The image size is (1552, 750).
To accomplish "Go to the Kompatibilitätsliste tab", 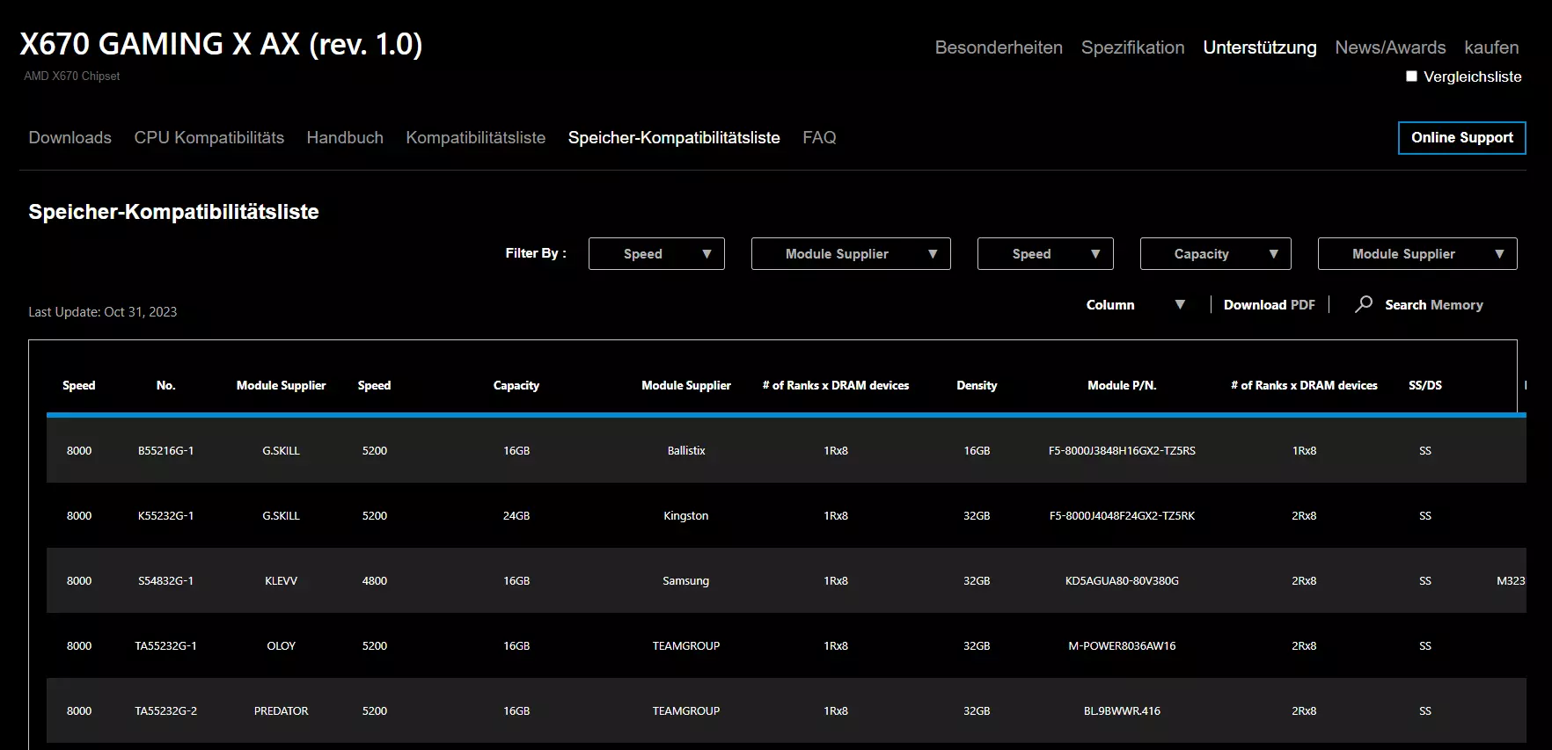I will click(476, 138).
